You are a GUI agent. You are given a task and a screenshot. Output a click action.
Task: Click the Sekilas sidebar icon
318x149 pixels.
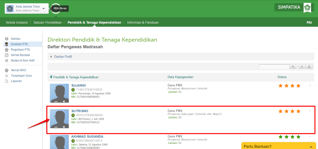pos(7,39)
